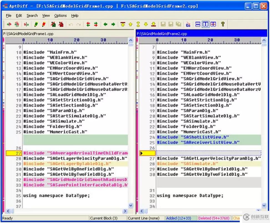Click the Current Block (3) status field
The image size is (270, 223).
pos(108,218)
